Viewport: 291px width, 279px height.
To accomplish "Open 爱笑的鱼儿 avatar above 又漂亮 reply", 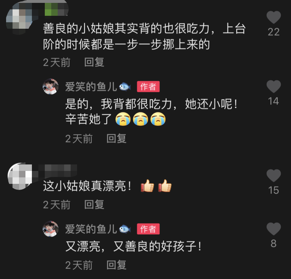I will (x=51, y=229).
